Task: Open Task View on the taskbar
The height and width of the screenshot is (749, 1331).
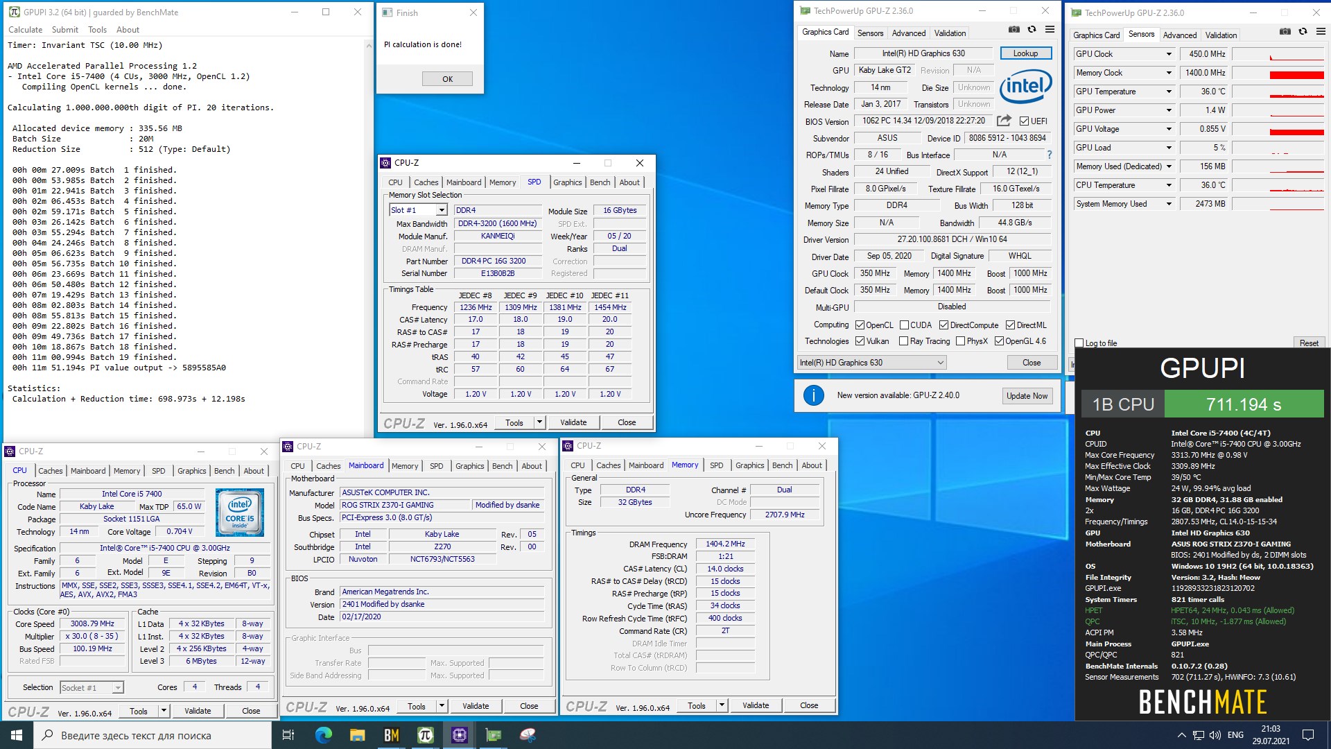Action: tap(288, 735)
